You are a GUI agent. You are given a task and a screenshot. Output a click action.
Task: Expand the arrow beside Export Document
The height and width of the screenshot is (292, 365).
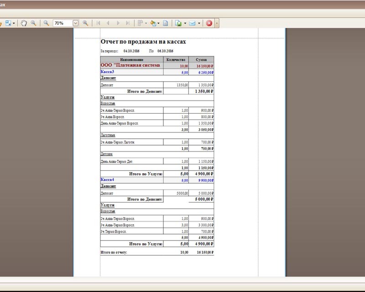[x=185, y=23]
